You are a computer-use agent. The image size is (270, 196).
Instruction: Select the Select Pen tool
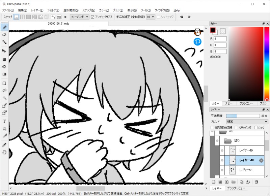point(4,105)
